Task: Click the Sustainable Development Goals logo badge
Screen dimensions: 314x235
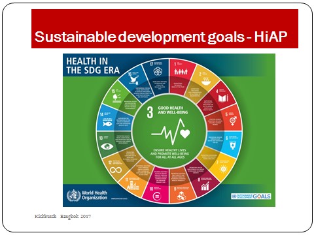Action: 251,196
